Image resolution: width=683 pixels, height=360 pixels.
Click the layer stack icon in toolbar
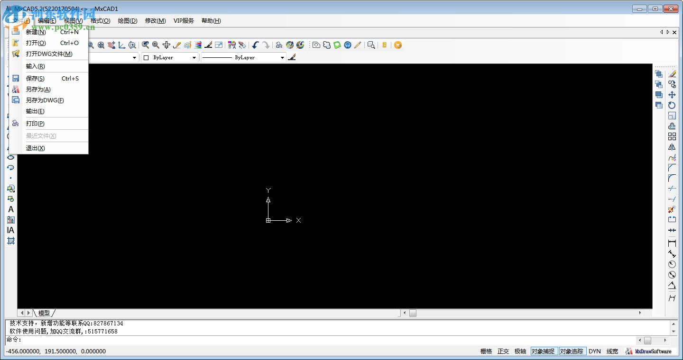pyautogui.click(x=198, y=45)
